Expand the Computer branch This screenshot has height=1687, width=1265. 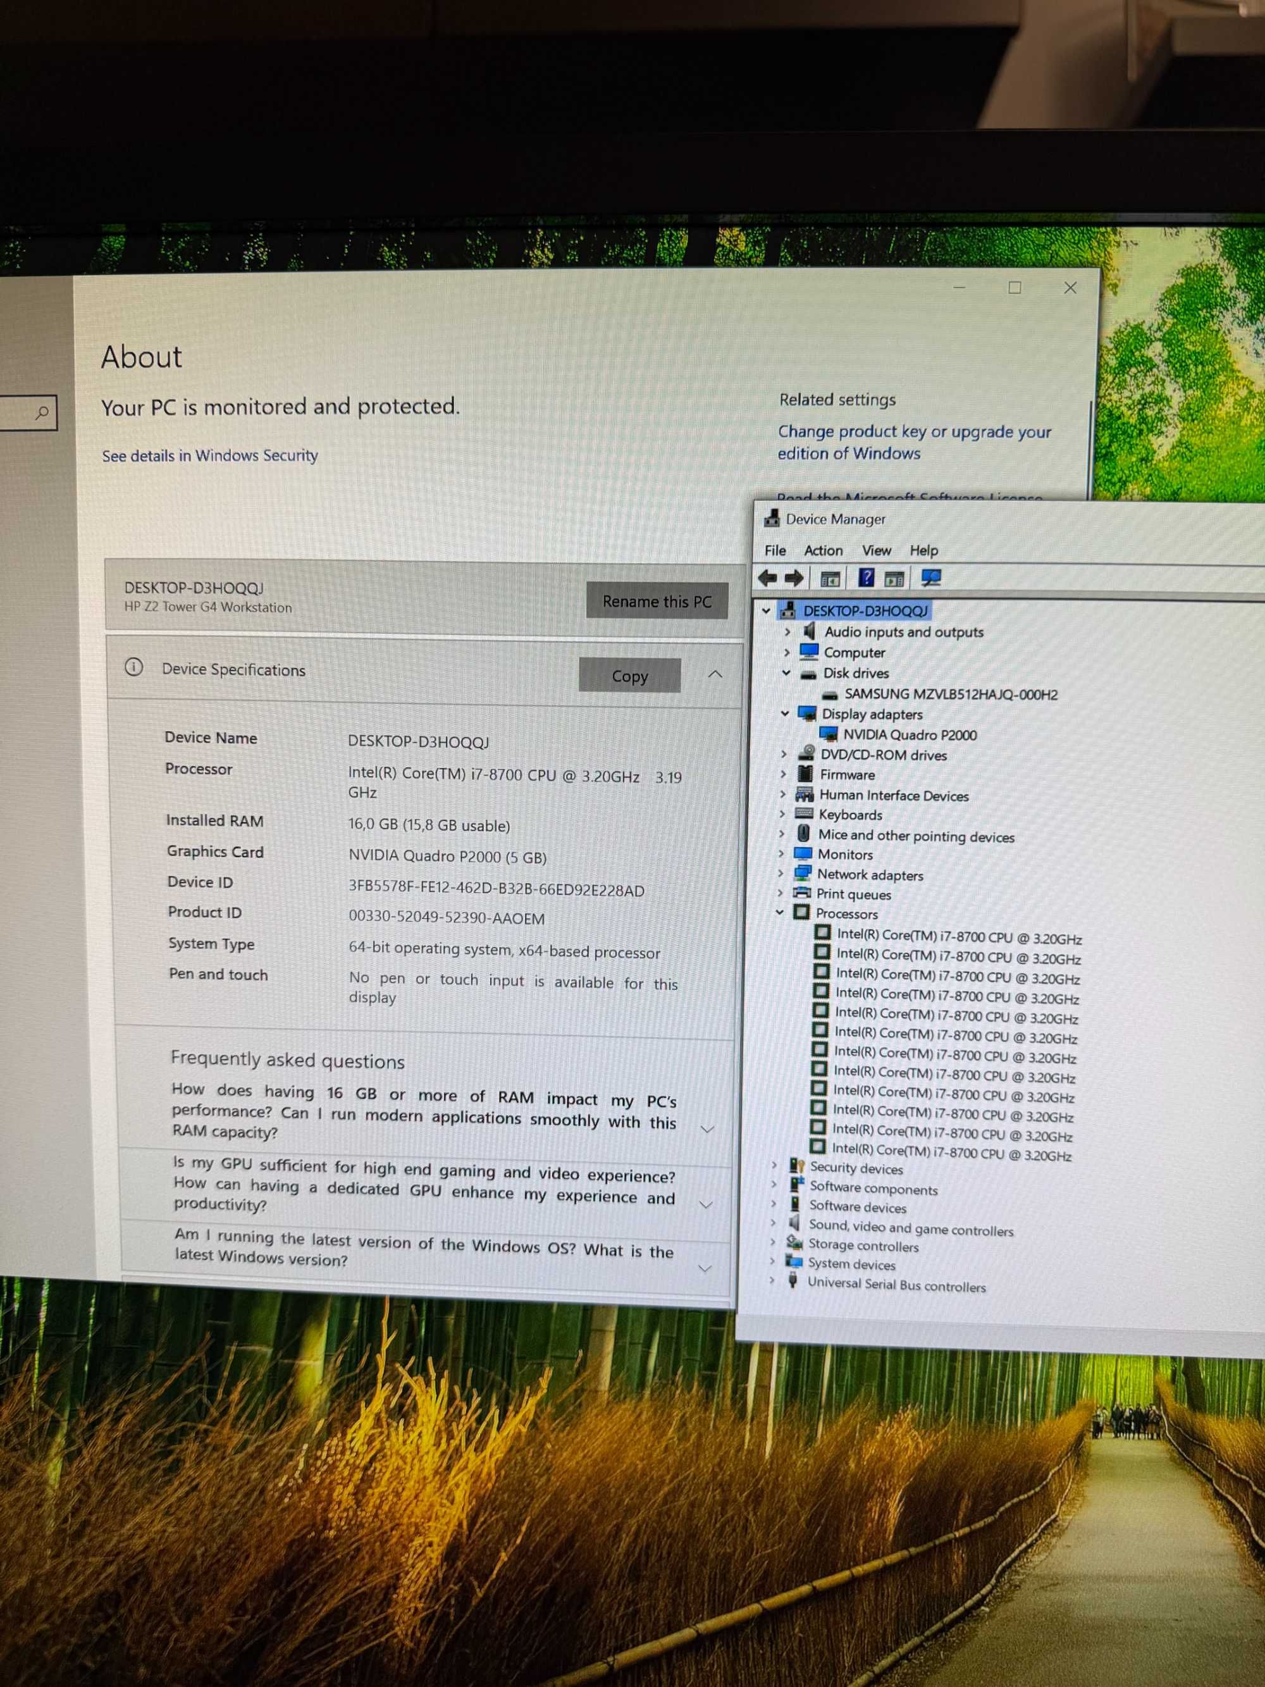787,653
